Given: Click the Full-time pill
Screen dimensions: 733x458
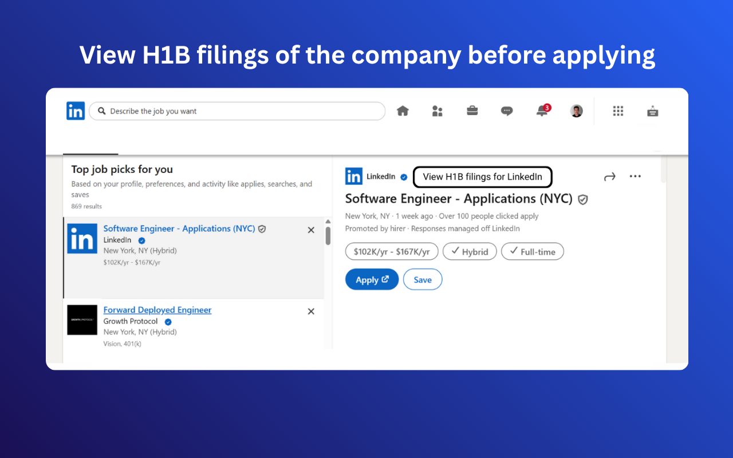Looking at the screenshot, I should 533,251.
